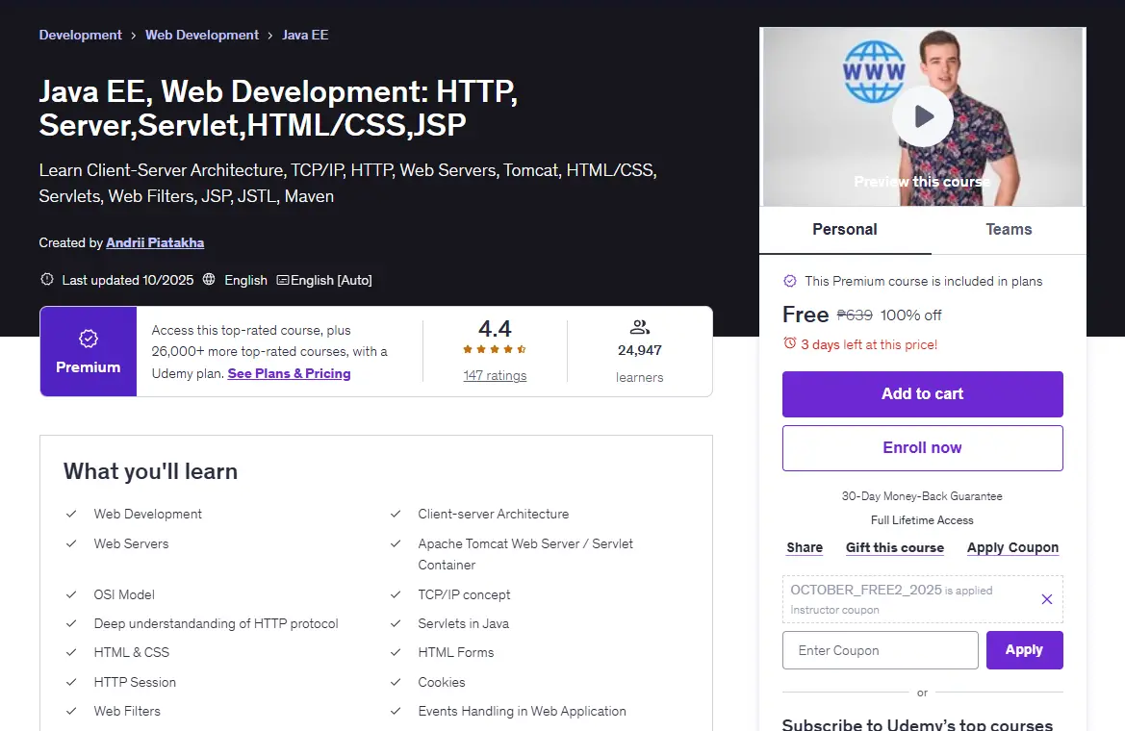1125x731 pixels.
Task: Click the purple Apply coupon button
Action: tap(1025, 650)
